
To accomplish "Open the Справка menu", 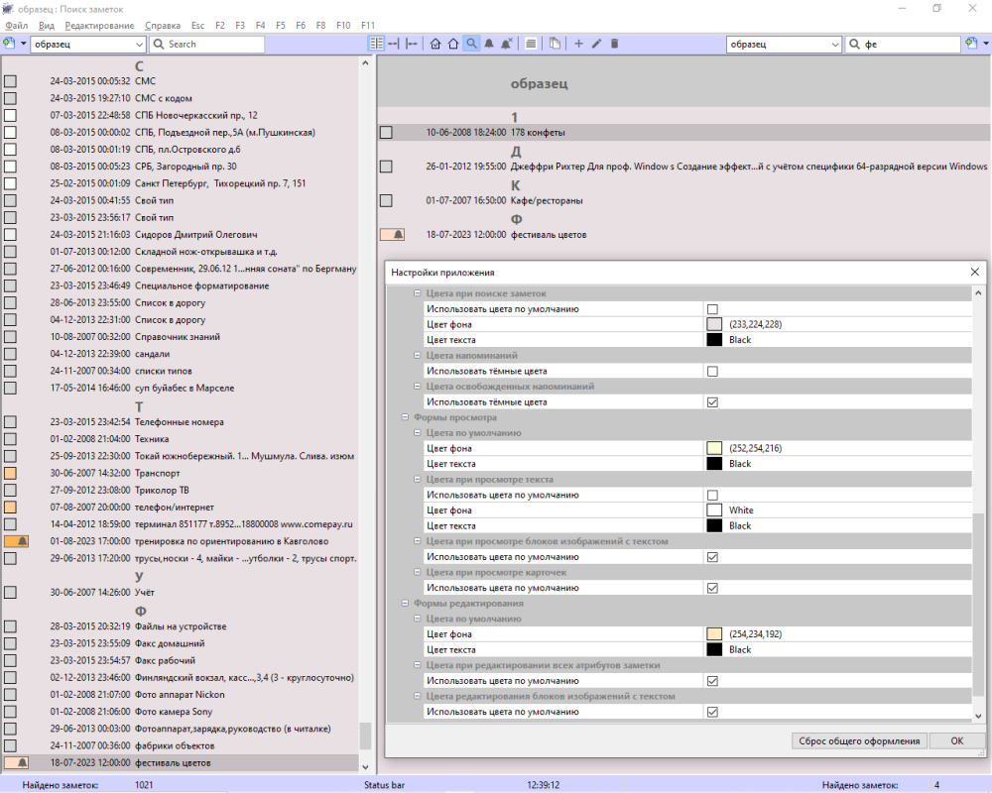I will (x=162, y=24).
